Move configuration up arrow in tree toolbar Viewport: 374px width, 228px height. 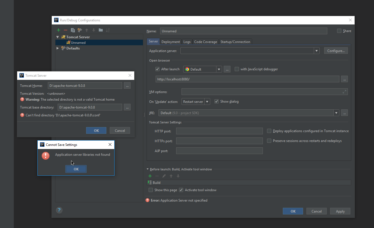[x=87, y=30]
